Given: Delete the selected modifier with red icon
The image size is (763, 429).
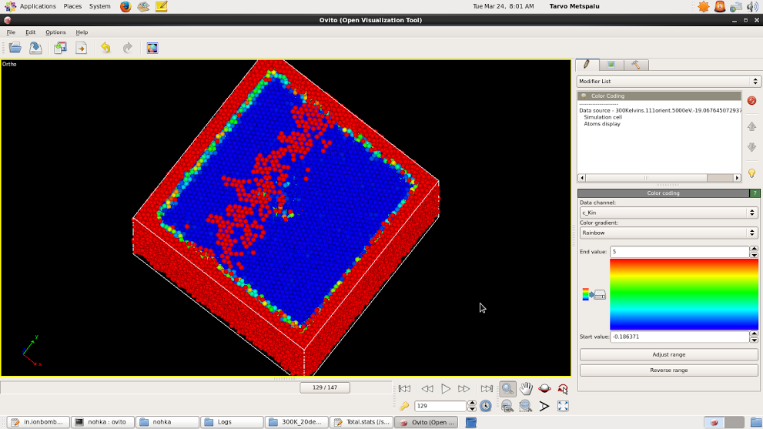Looking at the screenshot, I should [751, 101].
